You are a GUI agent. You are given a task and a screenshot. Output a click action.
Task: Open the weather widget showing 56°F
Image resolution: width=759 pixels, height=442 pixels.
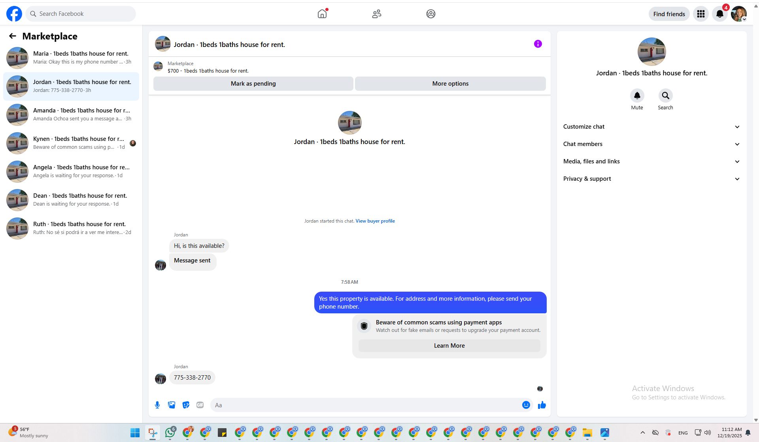click(x=28, y=433)
